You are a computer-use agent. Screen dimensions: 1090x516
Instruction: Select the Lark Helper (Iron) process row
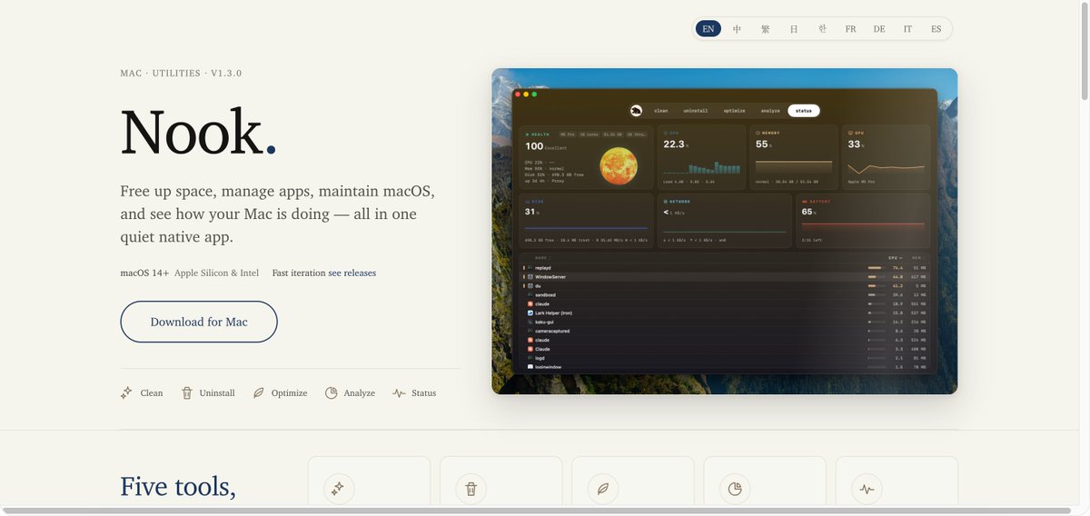click(725, 313)
